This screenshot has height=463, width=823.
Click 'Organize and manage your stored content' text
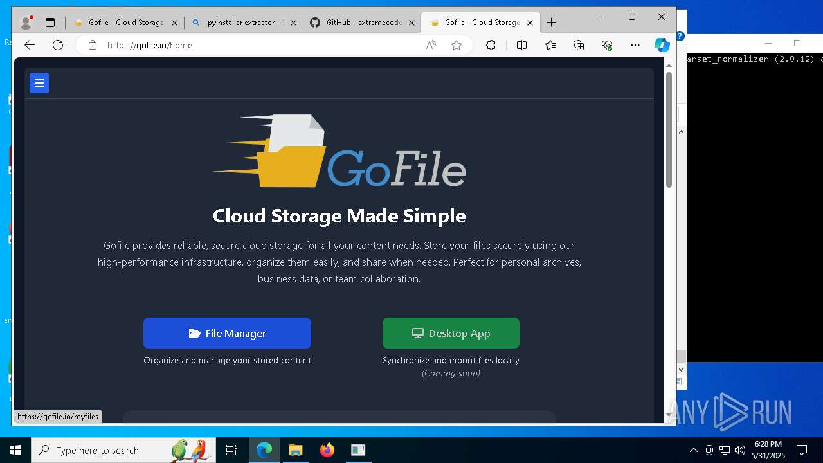click(227, 360)
